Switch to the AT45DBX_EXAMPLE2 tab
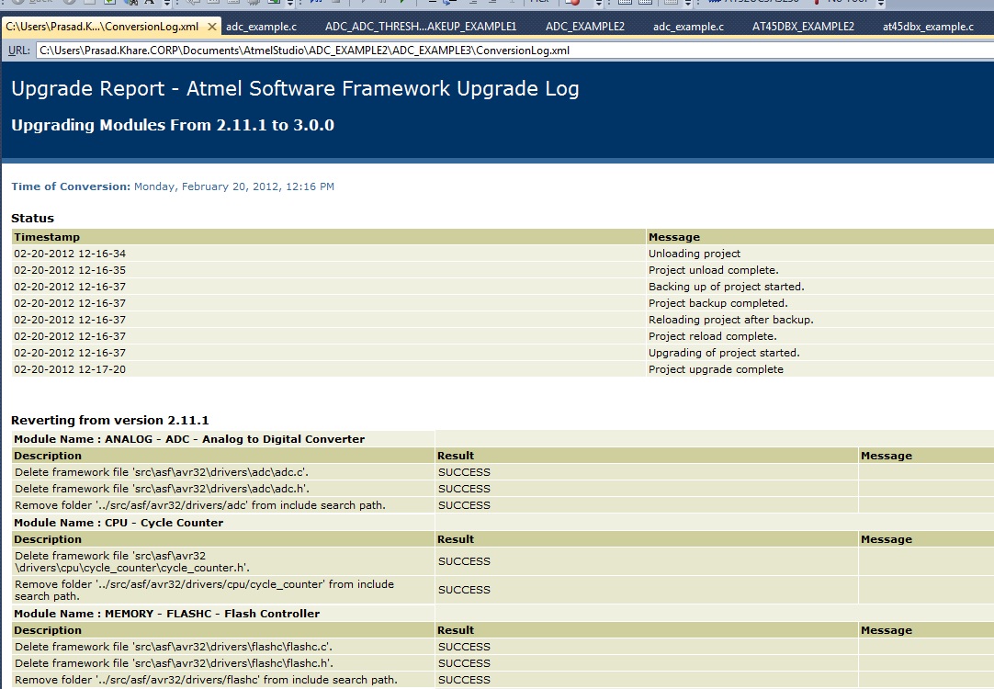 click(x=803, y=27)
